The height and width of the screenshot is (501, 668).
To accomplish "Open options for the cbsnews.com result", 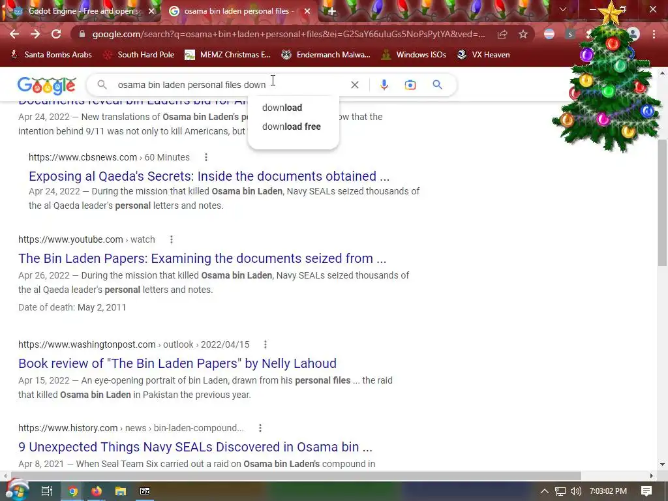I will click(x=205, y=157).
